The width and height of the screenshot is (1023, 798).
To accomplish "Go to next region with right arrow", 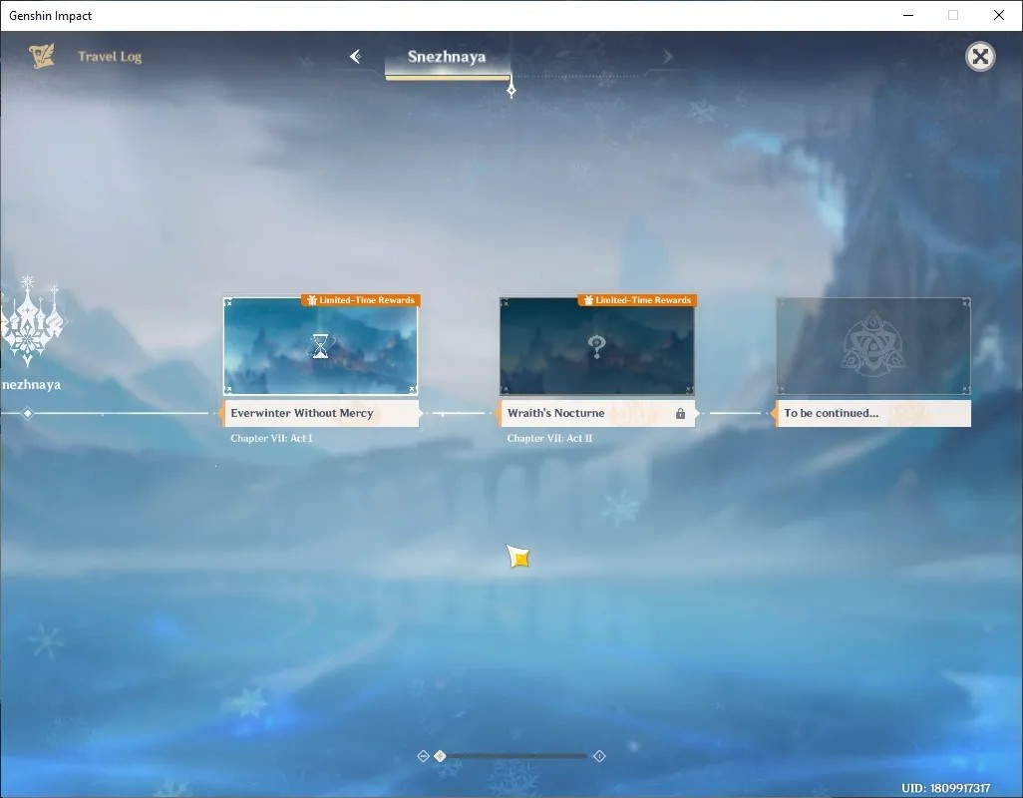I will click(667, 57).
